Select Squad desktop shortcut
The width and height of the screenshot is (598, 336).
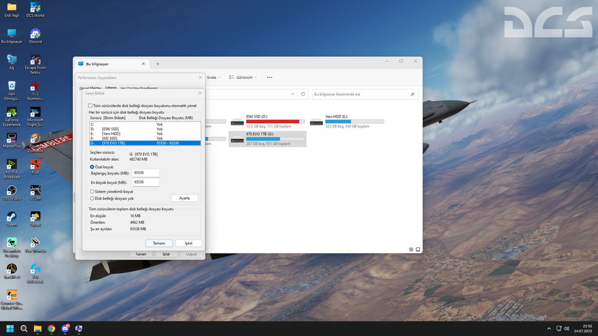[x=35, y=219]
